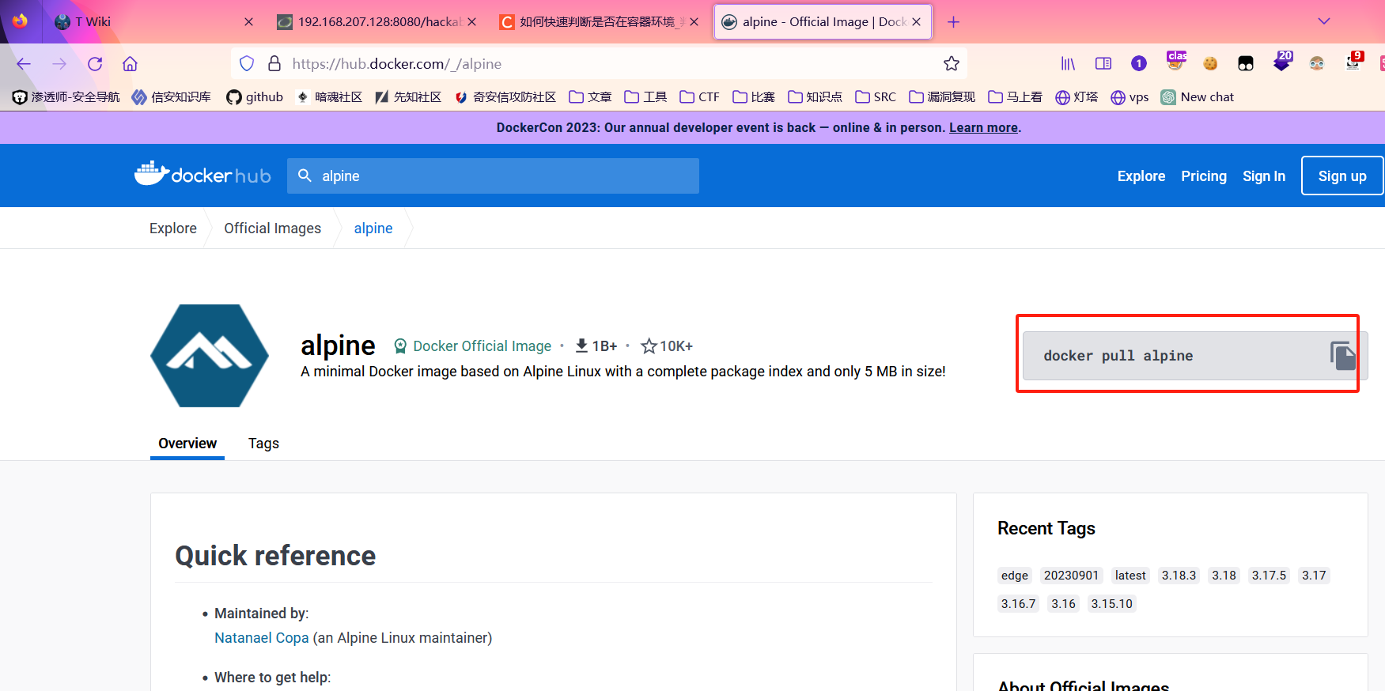Open the extension icon with badge 20
1385x691 pixels.
(1282, 62)
